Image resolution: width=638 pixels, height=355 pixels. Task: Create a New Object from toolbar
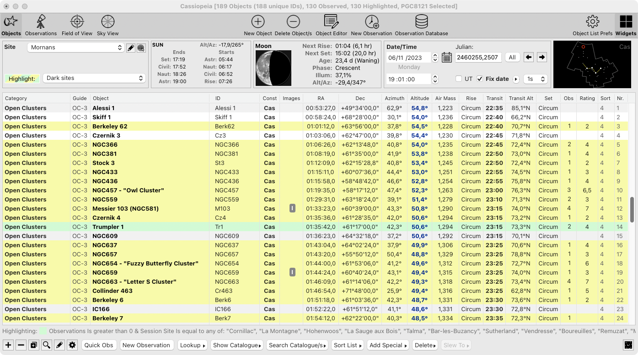258,25
